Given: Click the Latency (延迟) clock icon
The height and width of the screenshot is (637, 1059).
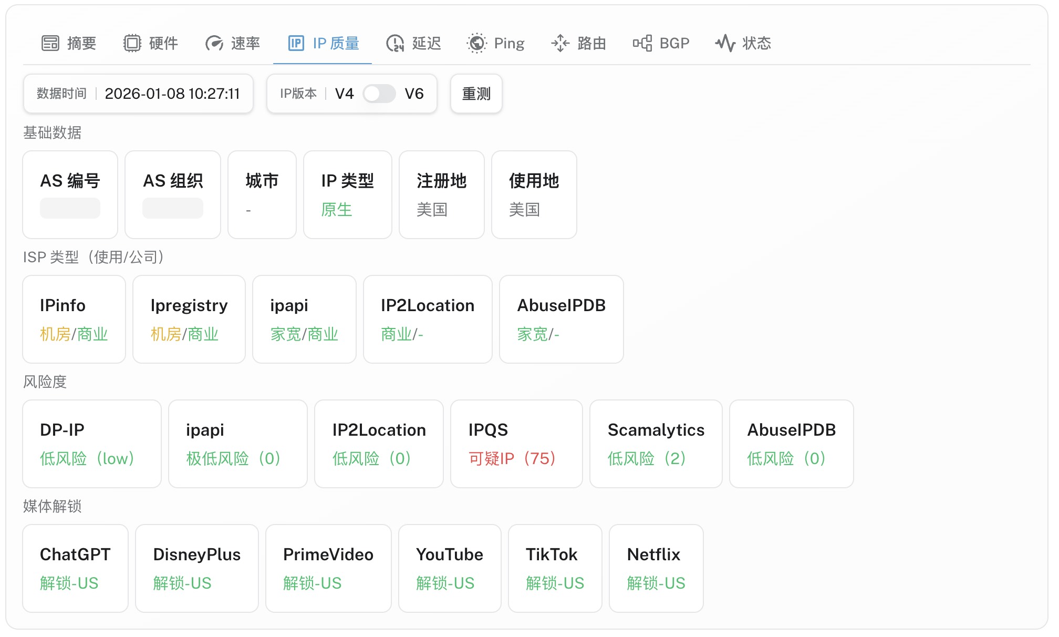Looking at the screenshot, I should (395, 43).
